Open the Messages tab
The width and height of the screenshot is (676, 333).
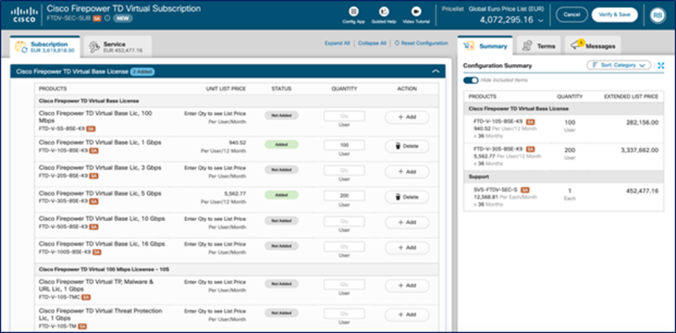pos(593,46)
